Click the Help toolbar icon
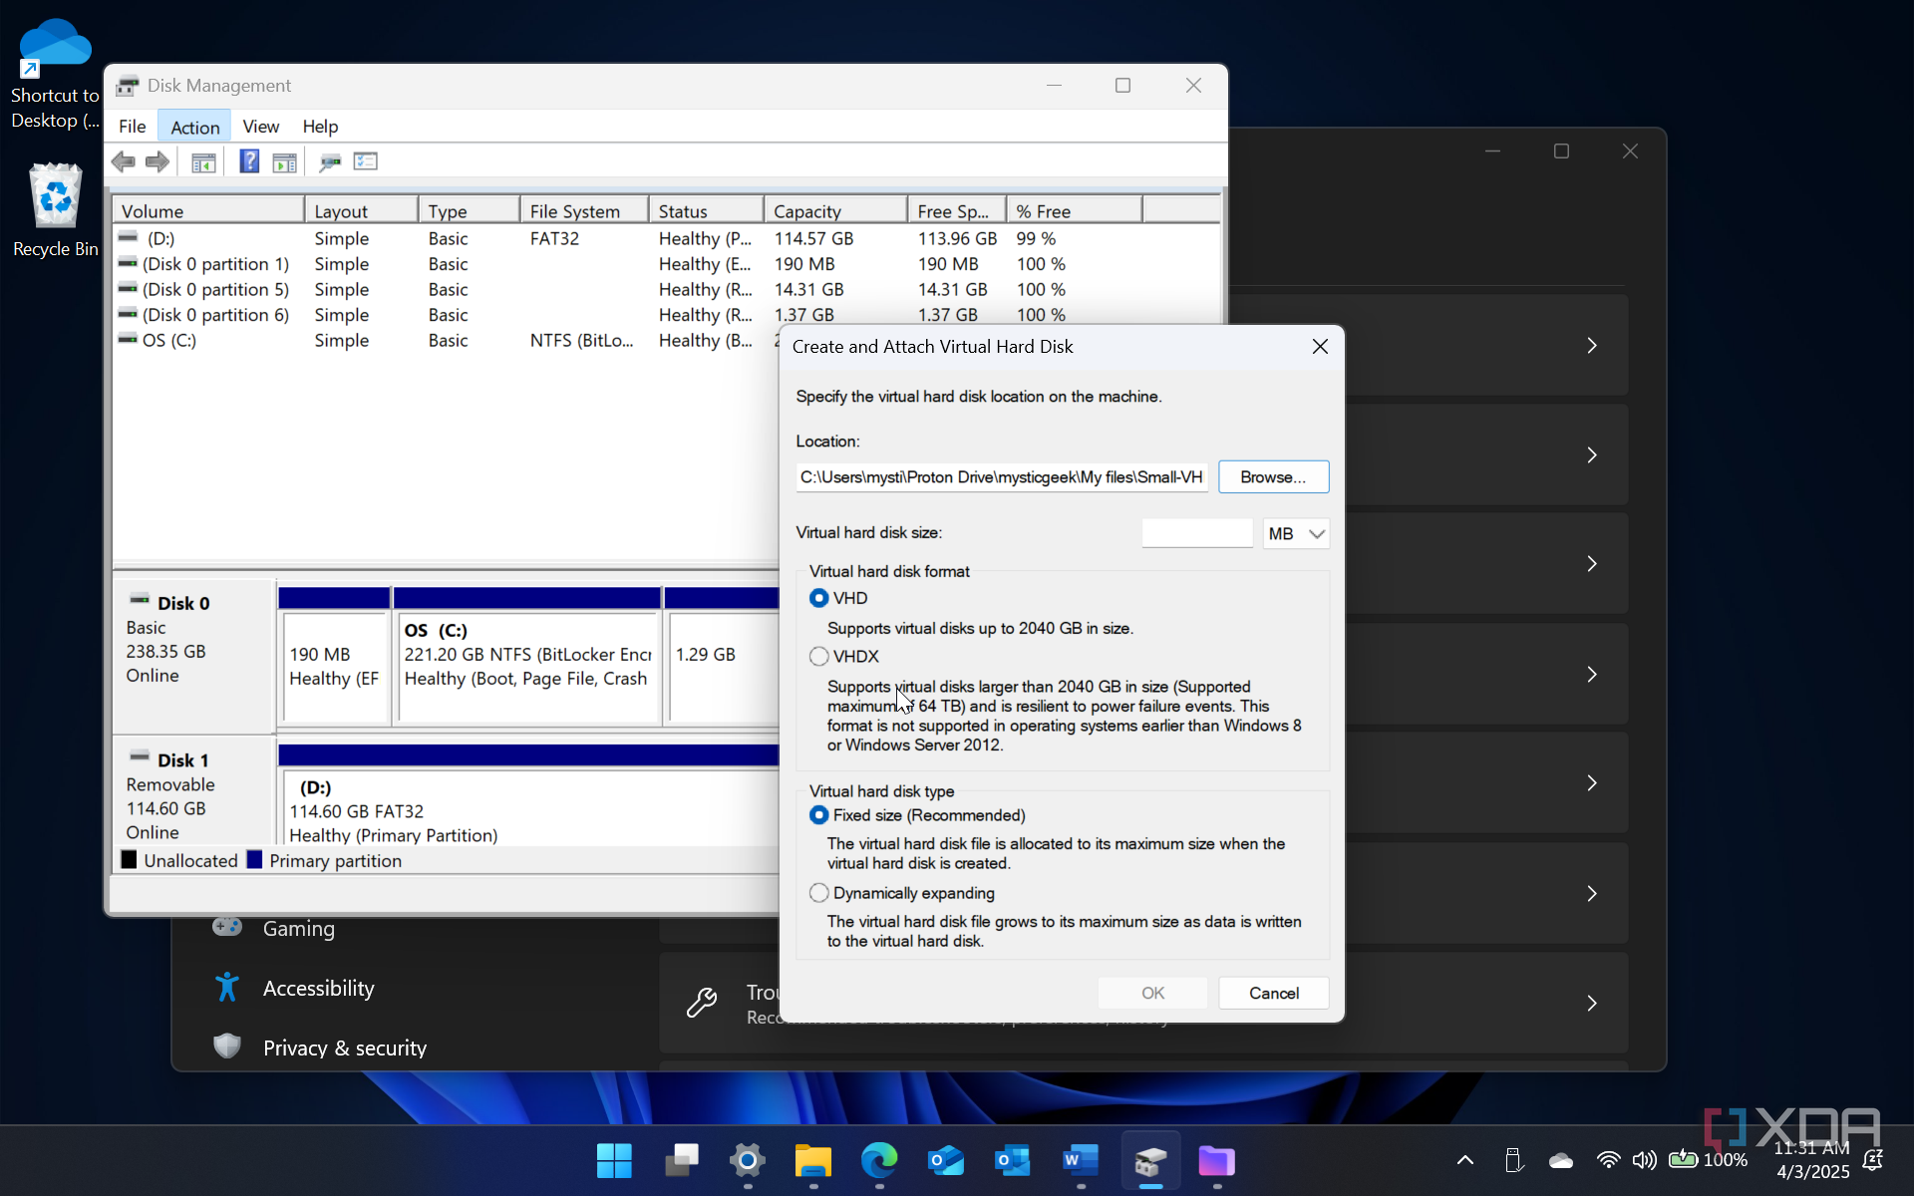This screenshot has height=1196, width=1914. (x=249, y=161)
